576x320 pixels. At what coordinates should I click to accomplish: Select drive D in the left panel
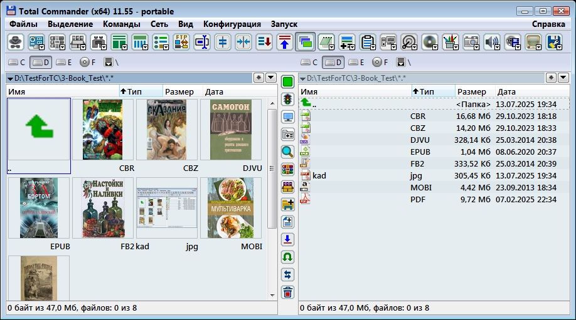click(41, 63)
